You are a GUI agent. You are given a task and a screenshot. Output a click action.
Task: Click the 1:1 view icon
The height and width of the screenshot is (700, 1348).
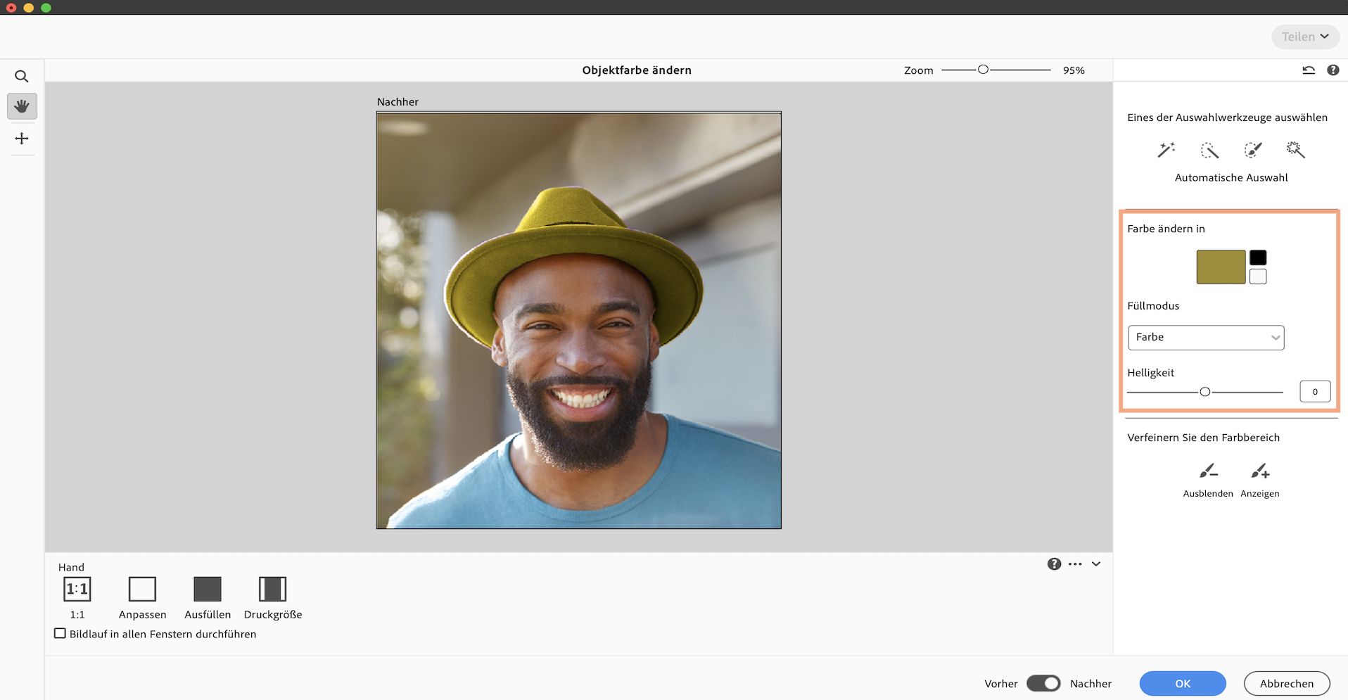(x=77, y=589)
